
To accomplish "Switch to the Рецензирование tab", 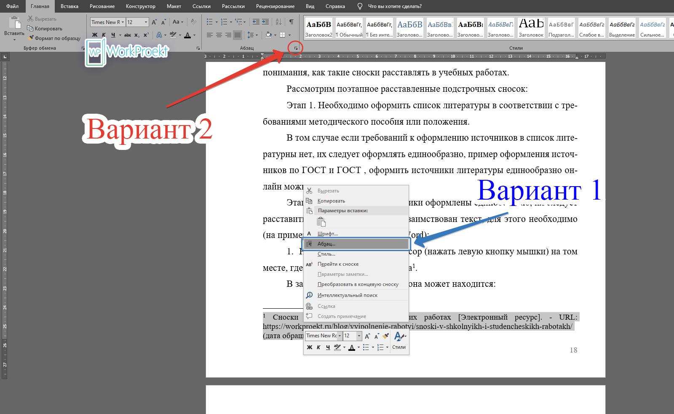I will [275, 6].
